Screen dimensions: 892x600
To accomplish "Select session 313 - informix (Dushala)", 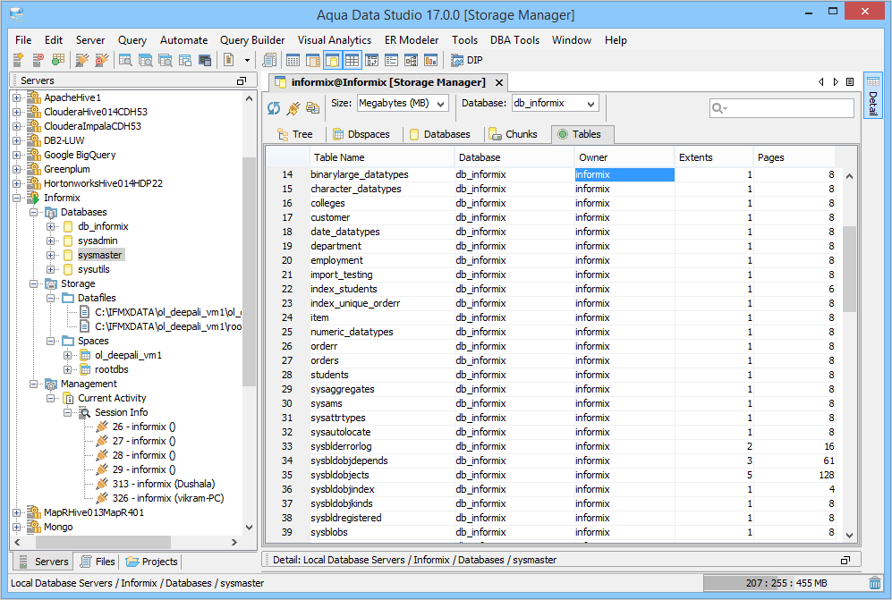I will click(x=163, y=484).
